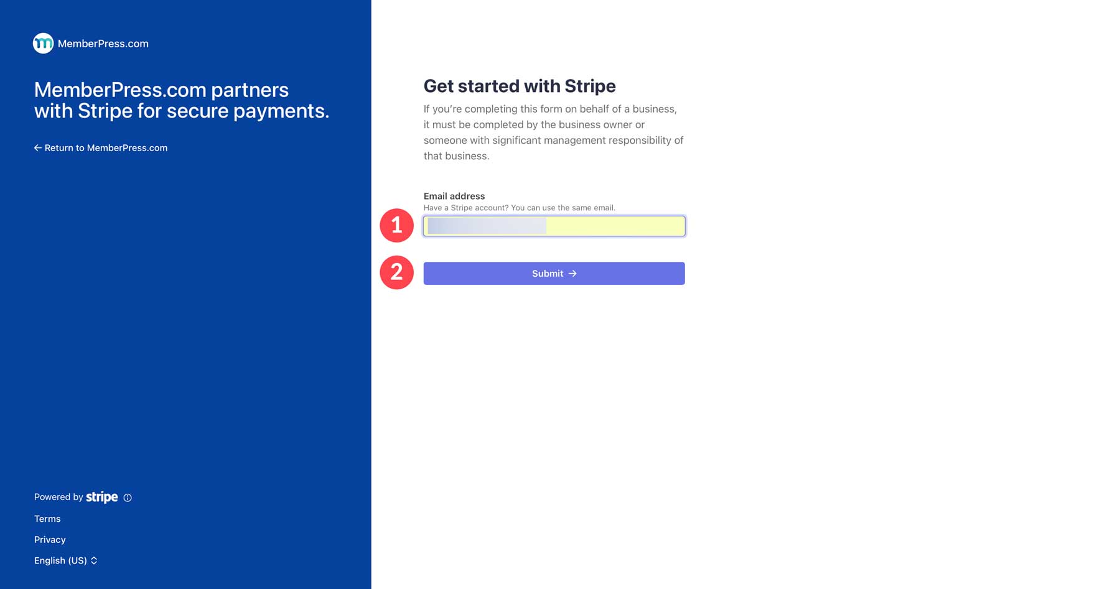Screen dimensions: 1120x589
Task: Click the left arrow before Return to MemberPress.com
Action: tap(37, 147)
